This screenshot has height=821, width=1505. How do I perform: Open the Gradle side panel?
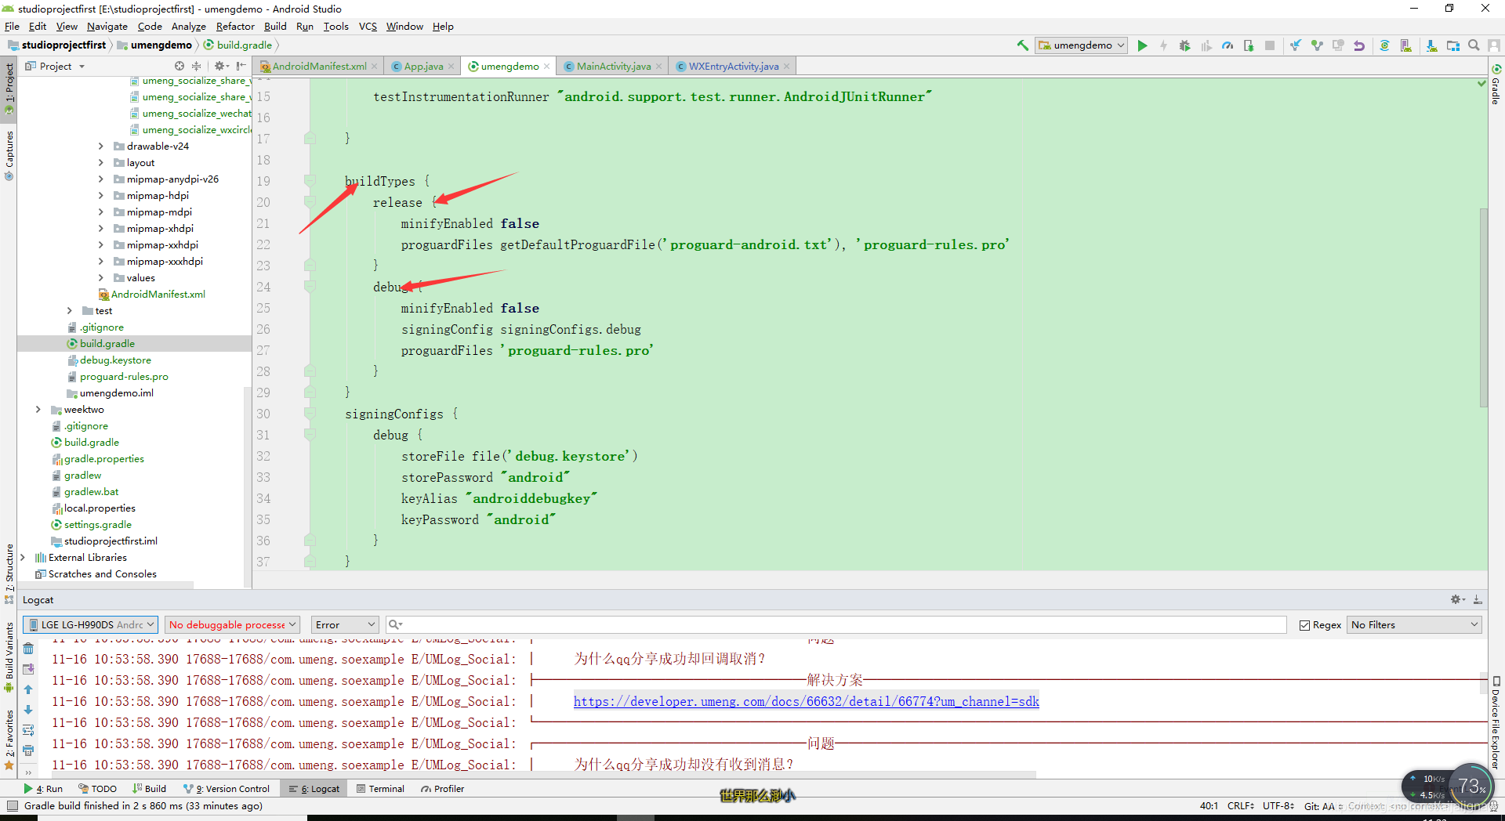[x=1496, y=85]
